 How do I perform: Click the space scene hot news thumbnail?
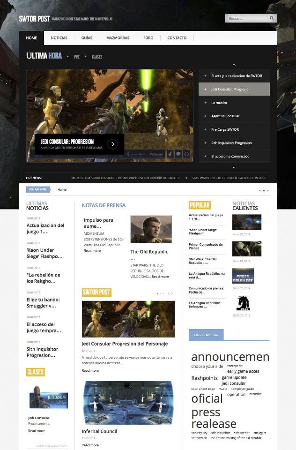point(247,222)
